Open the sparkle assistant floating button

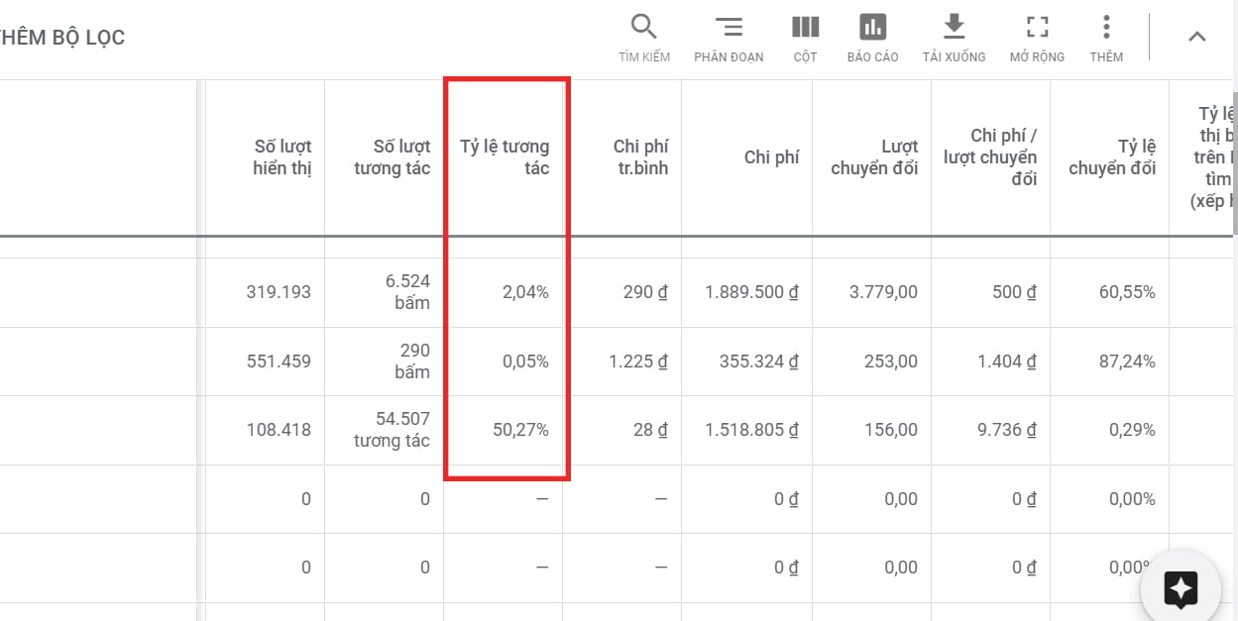point(1181,589)
